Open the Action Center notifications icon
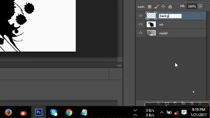The height and width of the screenshot is (118, 210). tap(184, 112)
